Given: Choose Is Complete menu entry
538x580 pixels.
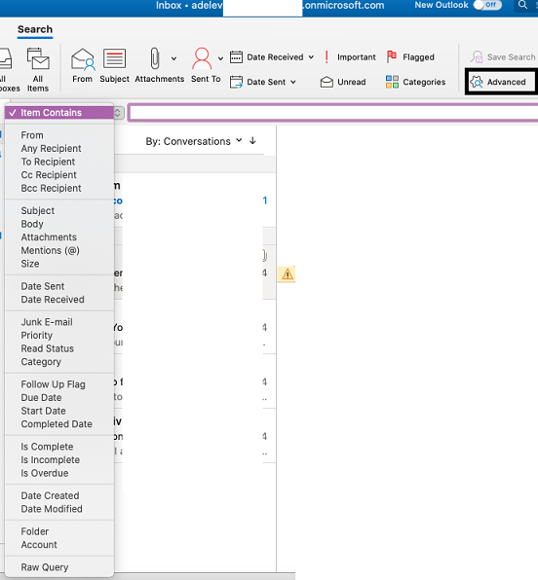Looking at the screenshot, I should click(x=59, y=447).
